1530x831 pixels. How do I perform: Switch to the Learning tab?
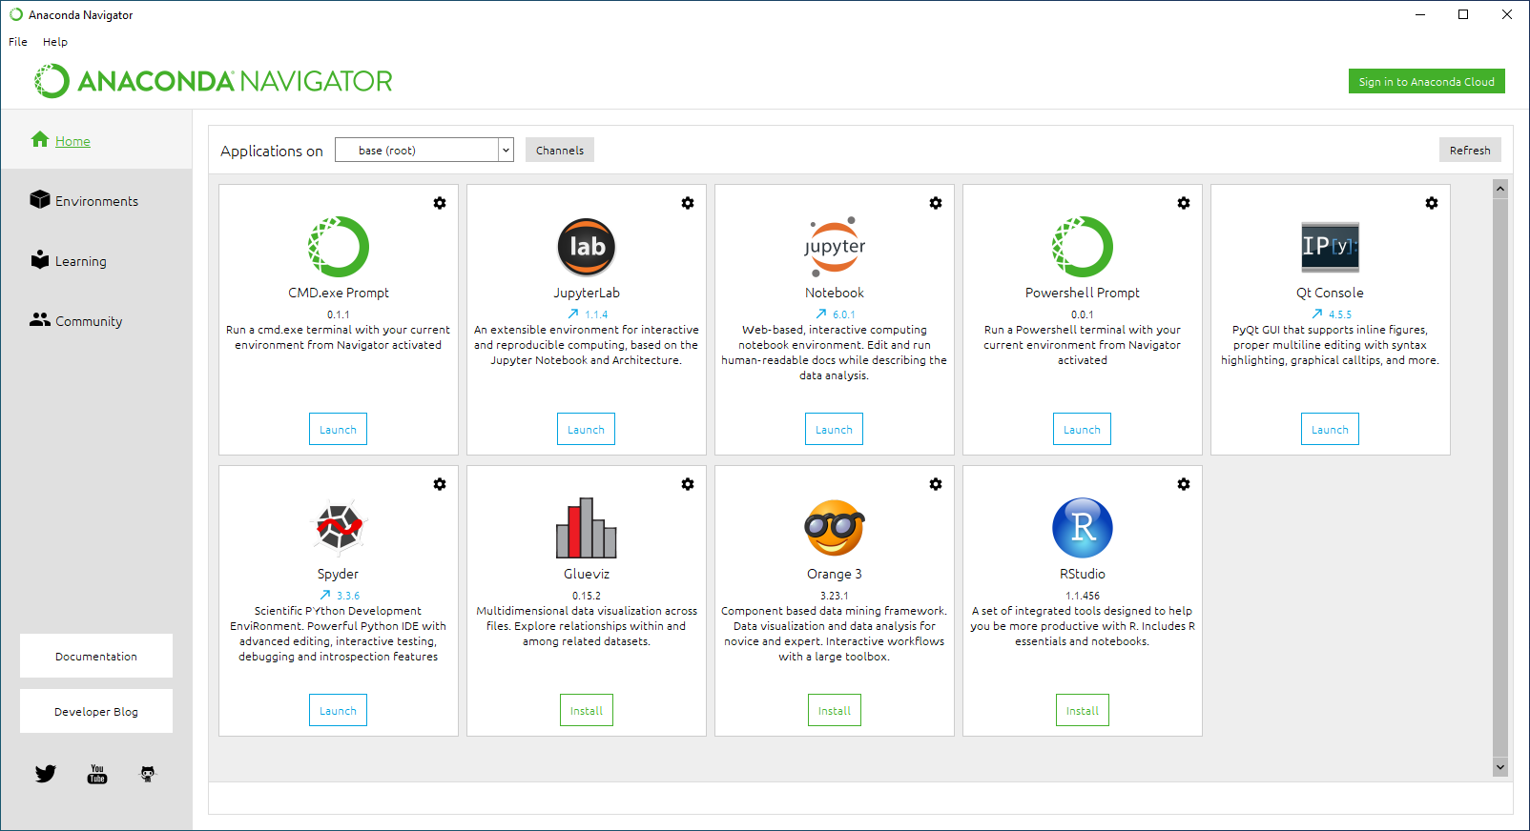tap(96, 260)
